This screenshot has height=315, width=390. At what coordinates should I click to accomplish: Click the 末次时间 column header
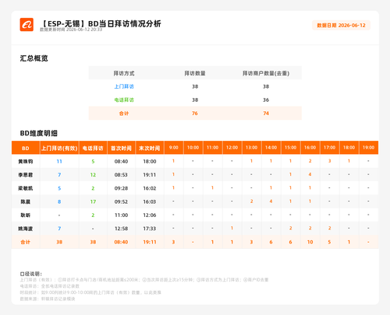click(150, 149)
